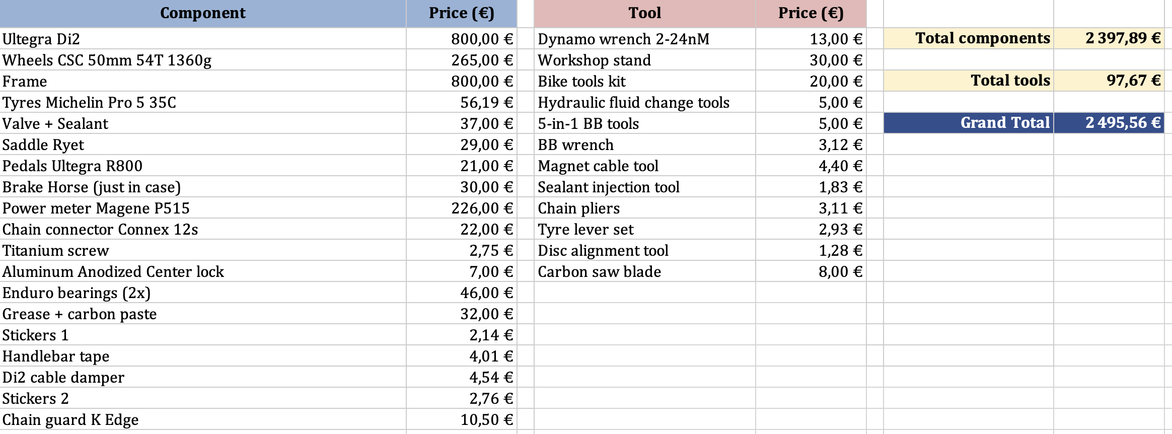This screenshot has width=1172, height=434.
Task: Select the Disc alignment tool cell
Action: 645,250
